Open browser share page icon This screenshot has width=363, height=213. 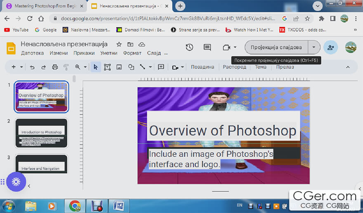coord(296,19)
